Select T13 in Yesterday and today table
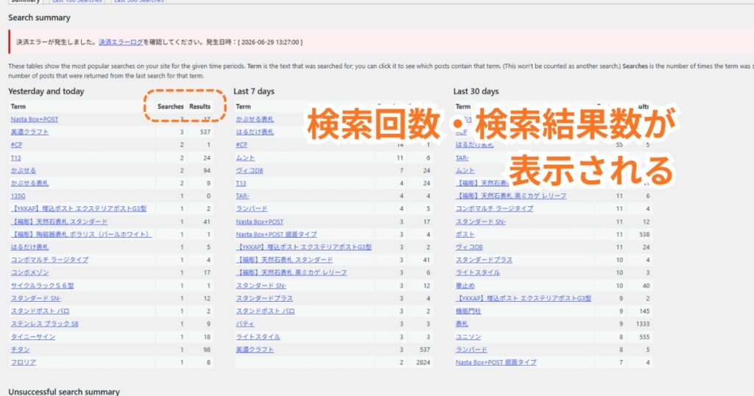Image resolution: width=754 pixels, height=396 pixels. coord(16,158)
